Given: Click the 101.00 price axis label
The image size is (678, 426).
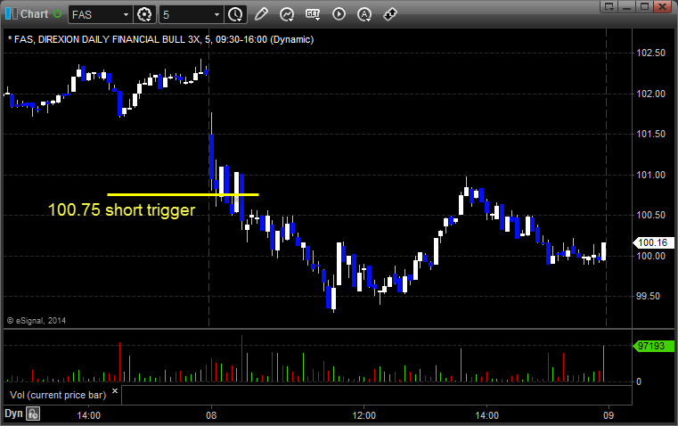Looking at the screenshot, I should pos(650,175).
